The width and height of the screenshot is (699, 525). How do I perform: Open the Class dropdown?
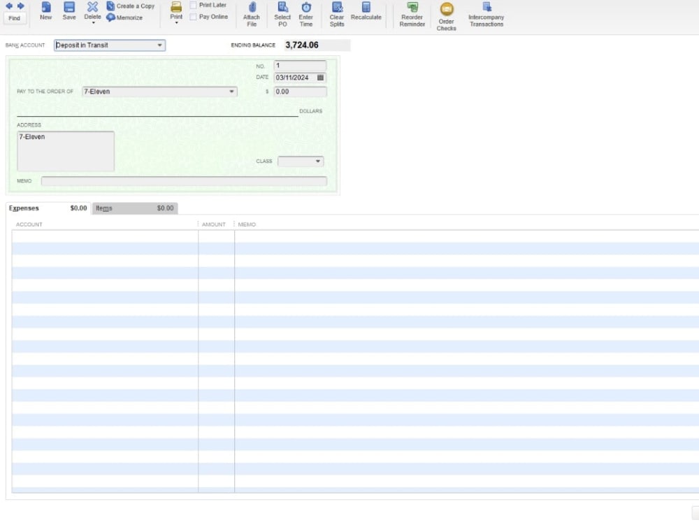pos(318,161)
